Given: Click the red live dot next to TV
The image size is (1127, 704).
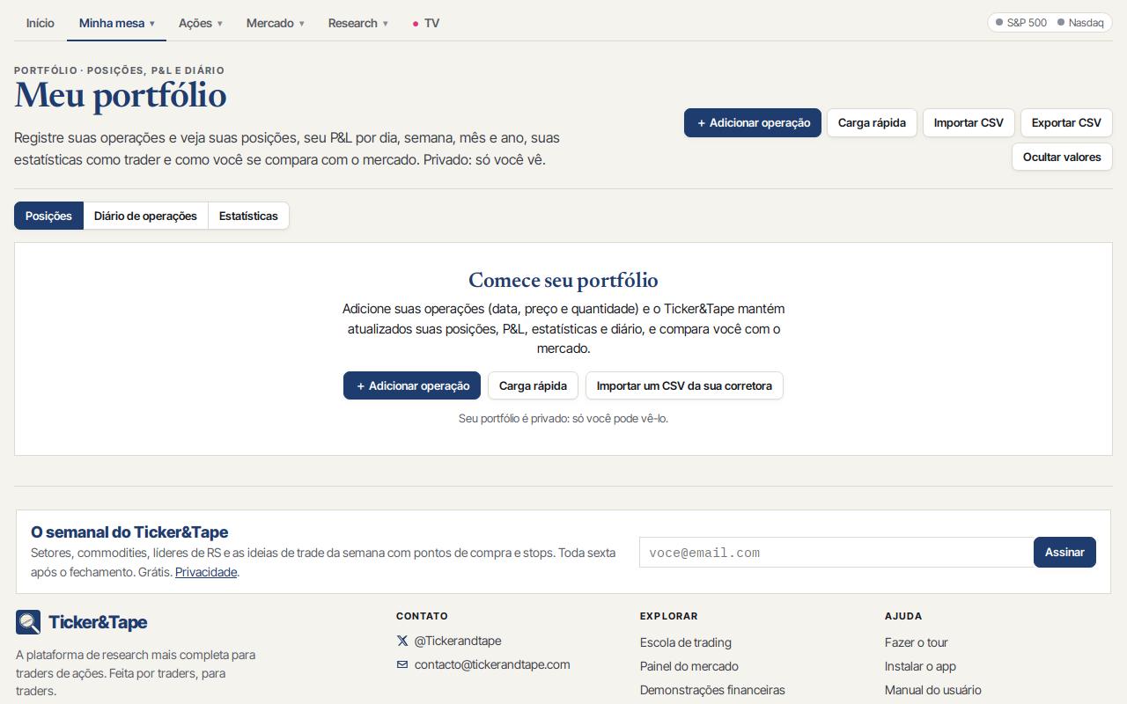Looking at the screenshot, I should click(x=416, y=24).
